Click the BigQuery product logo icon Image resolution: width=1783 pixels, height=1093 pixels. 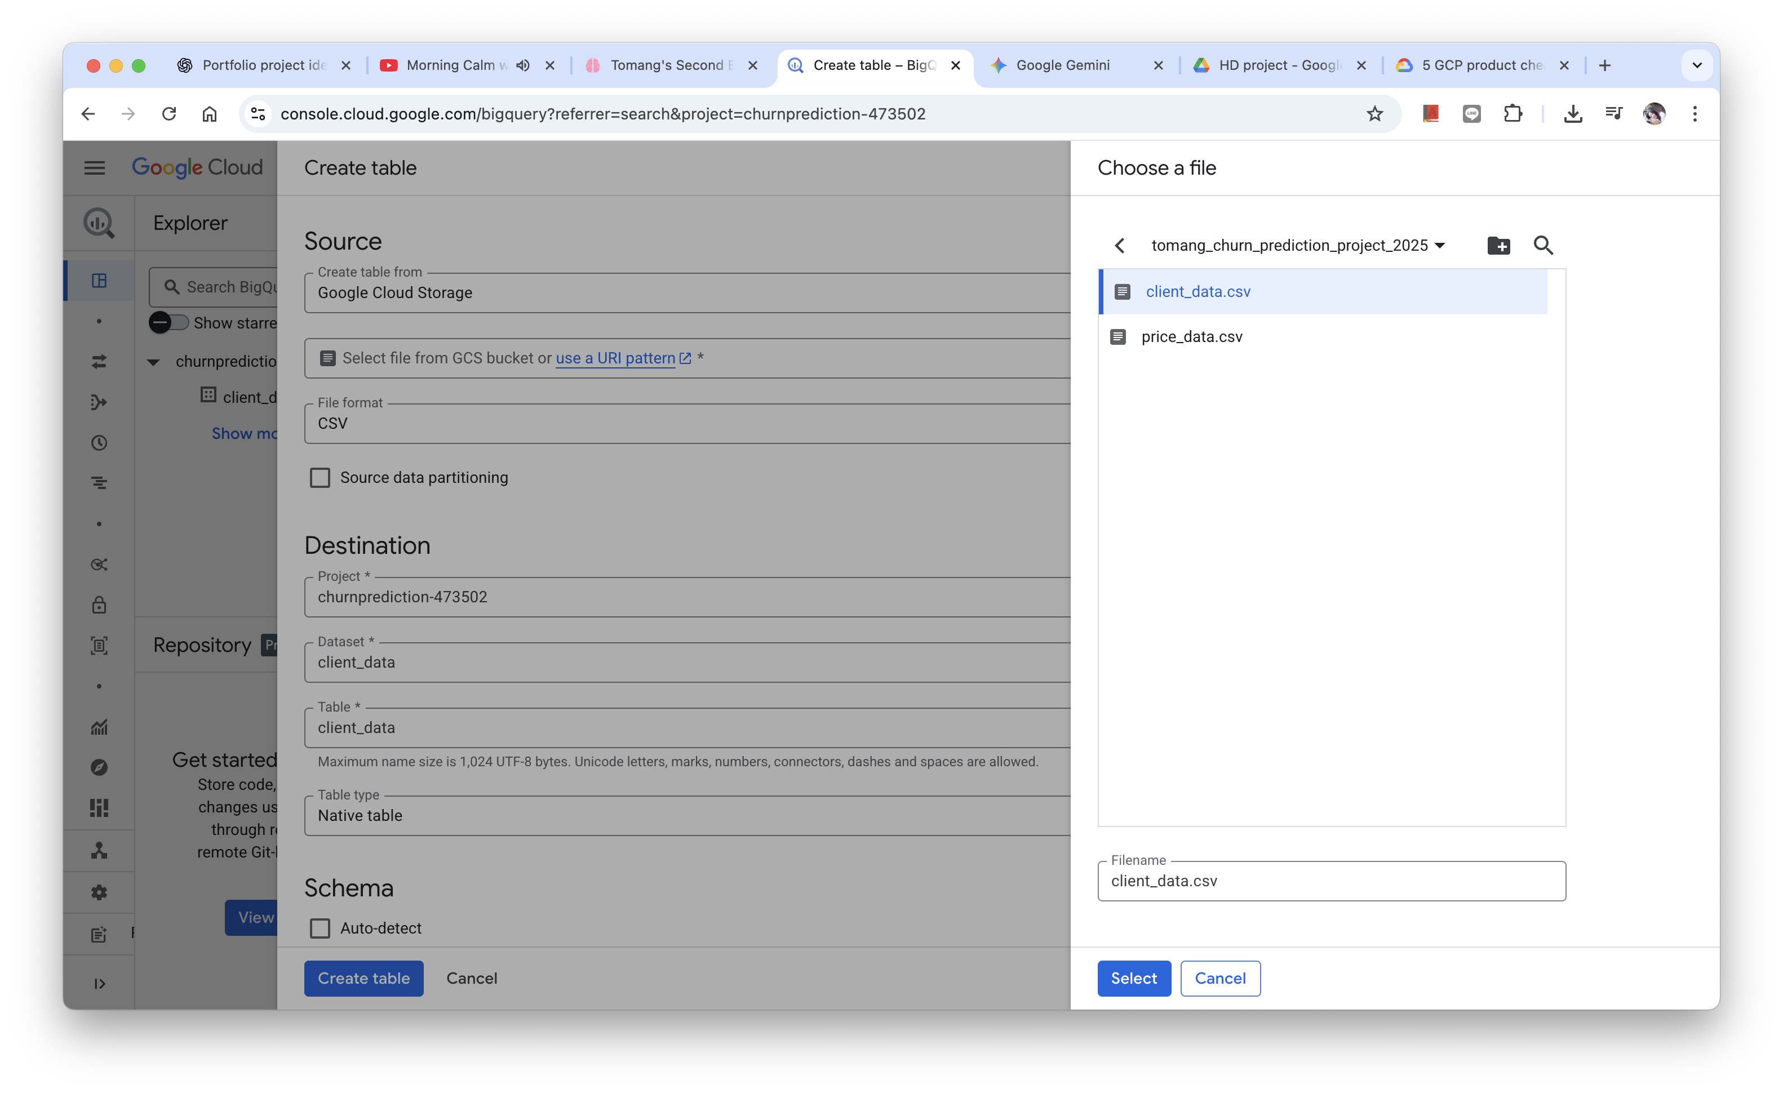(x=99, y=223)
